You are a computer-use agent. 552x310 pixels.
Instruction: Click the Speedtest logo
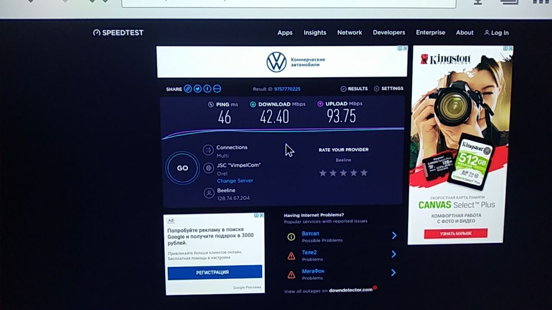(x=118, y=33)
